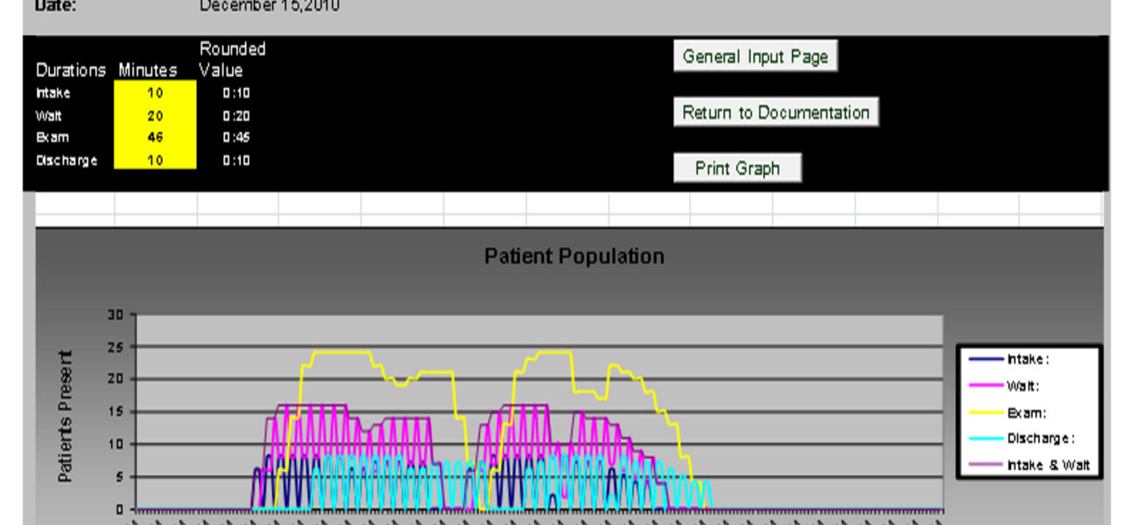Click the Discharge row label

click(67, 160)
